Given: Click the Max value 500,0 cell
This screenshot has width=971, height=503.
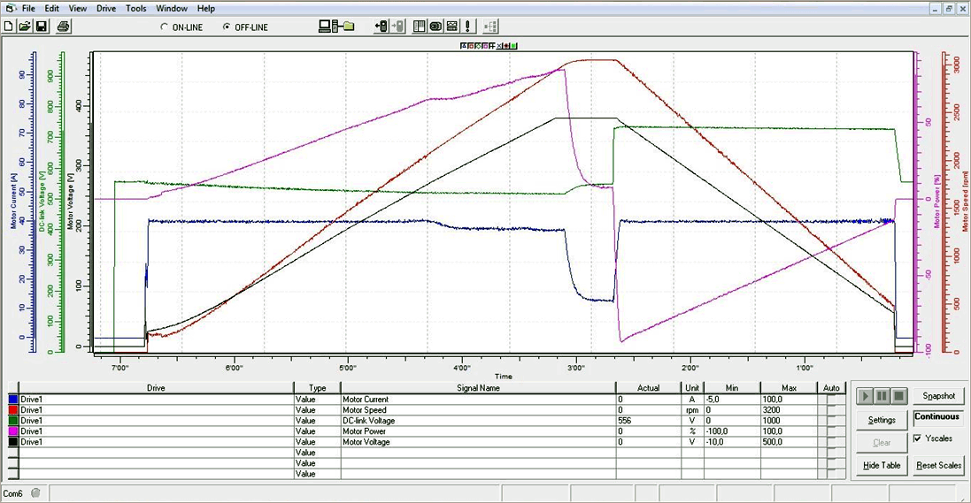Looking at the screenshot, I should [x=789, y=442].
